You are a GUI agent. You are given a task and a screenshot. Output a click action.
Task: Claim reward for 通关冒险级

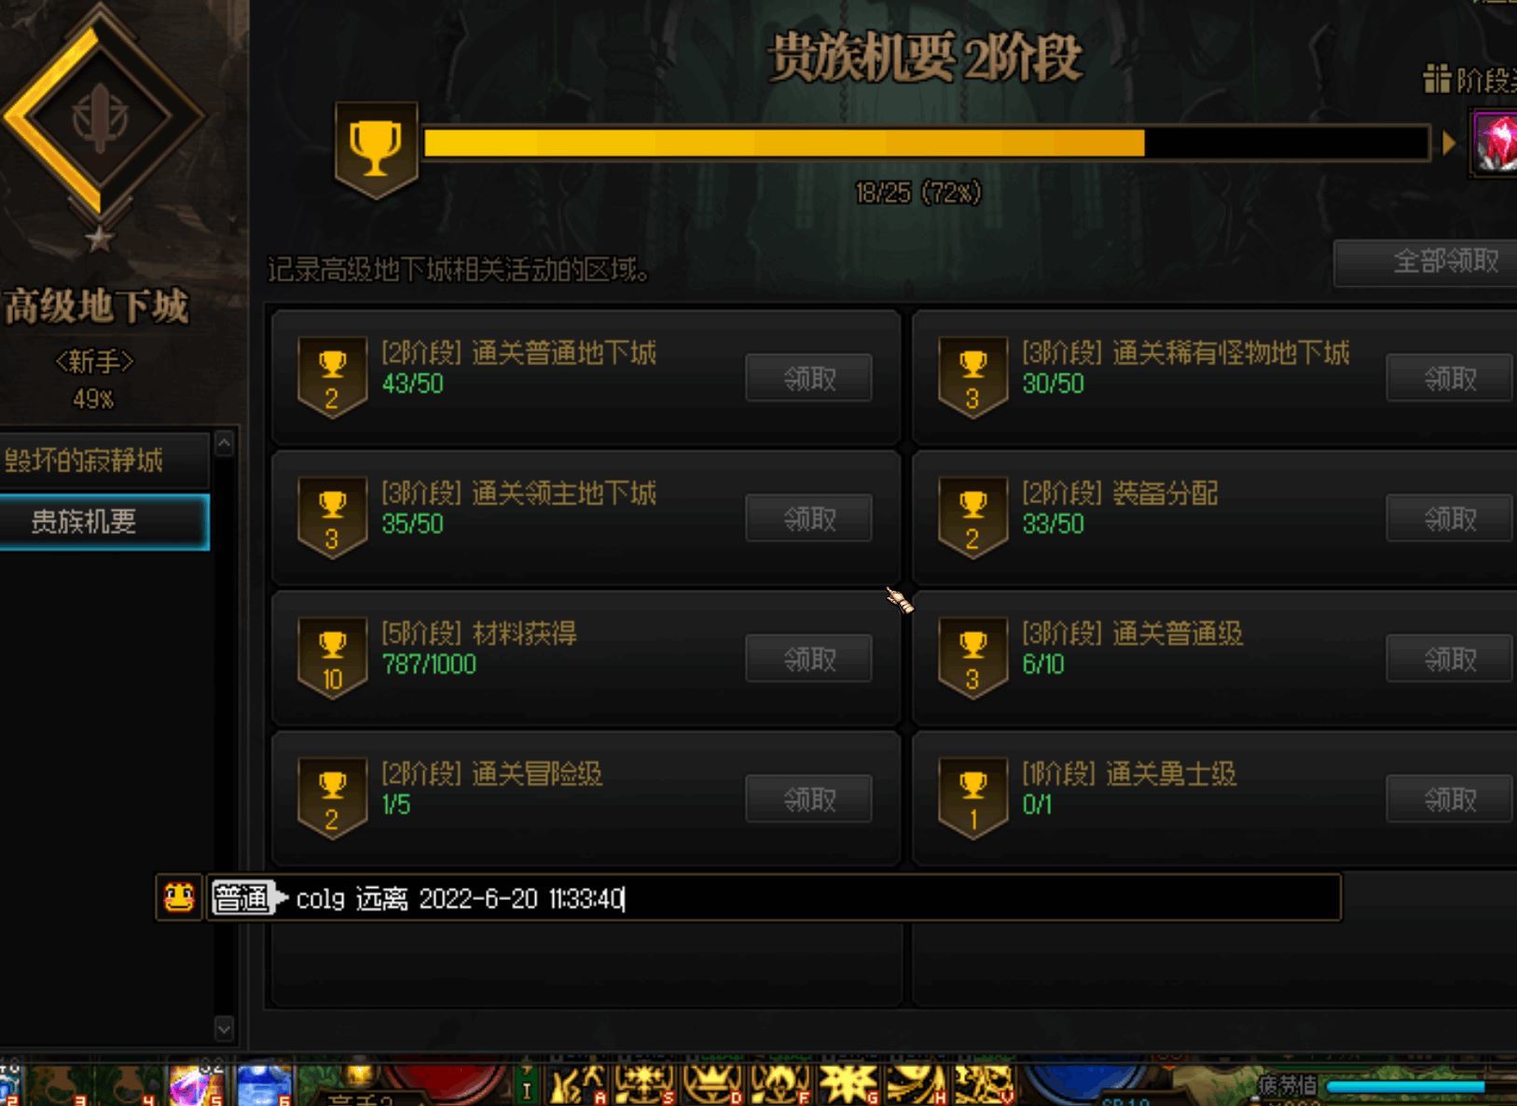tap(808, 799)
